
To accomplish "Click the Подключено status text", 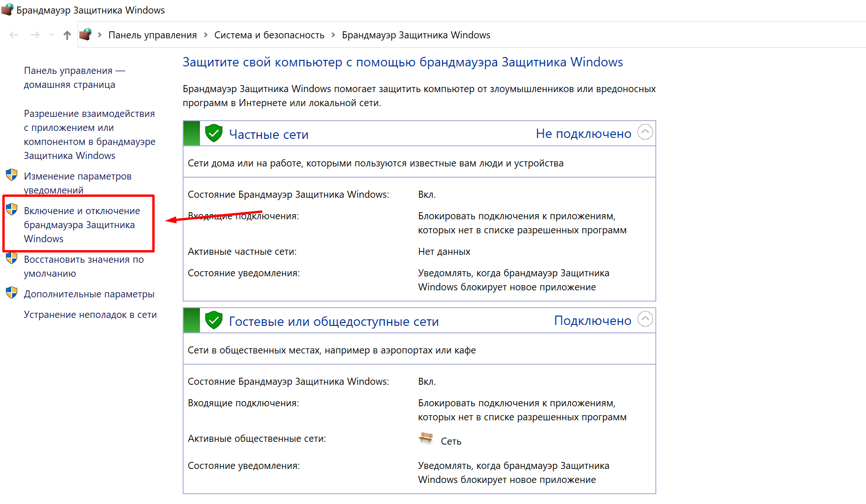I will 593,321.
